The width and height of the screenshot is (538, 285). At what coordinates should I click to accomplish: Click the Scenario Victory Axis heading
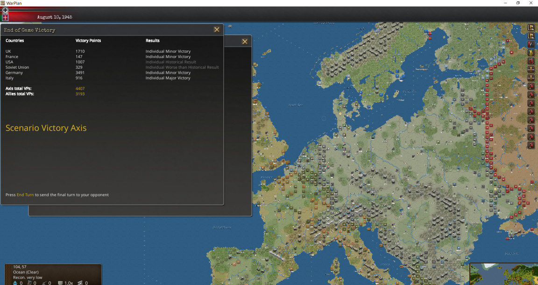(46, 128)
